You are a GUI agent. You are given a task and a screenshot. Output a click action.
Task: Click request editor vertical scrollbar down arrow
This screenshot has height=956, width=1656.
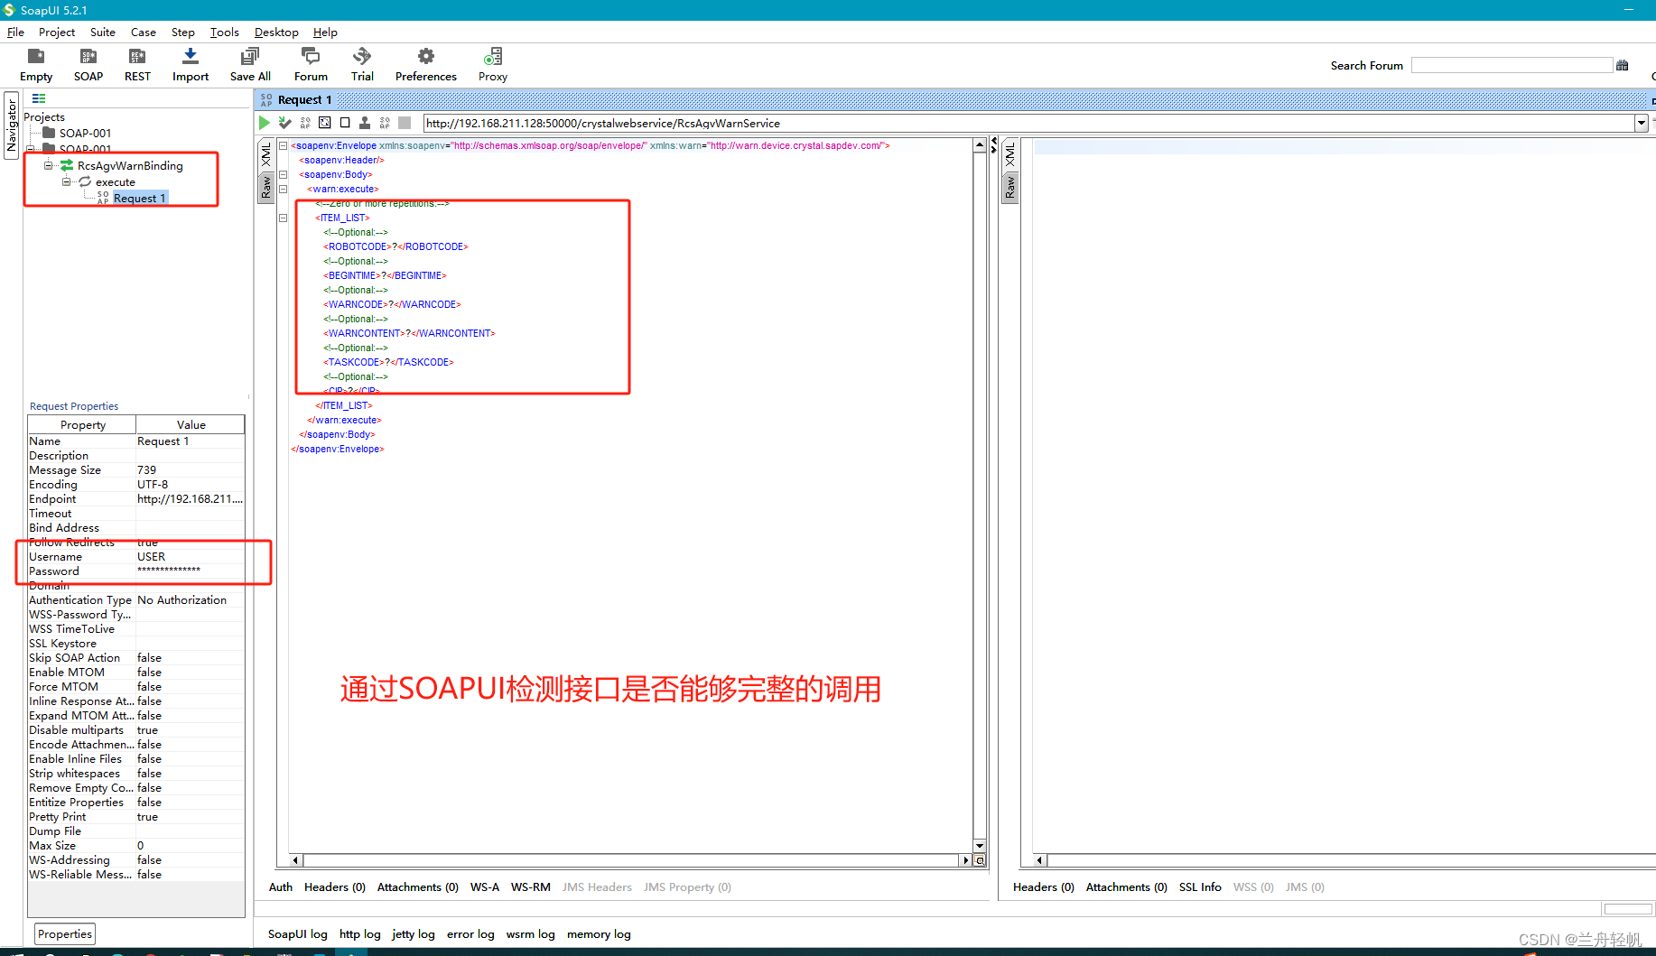(x=980, y=846)
